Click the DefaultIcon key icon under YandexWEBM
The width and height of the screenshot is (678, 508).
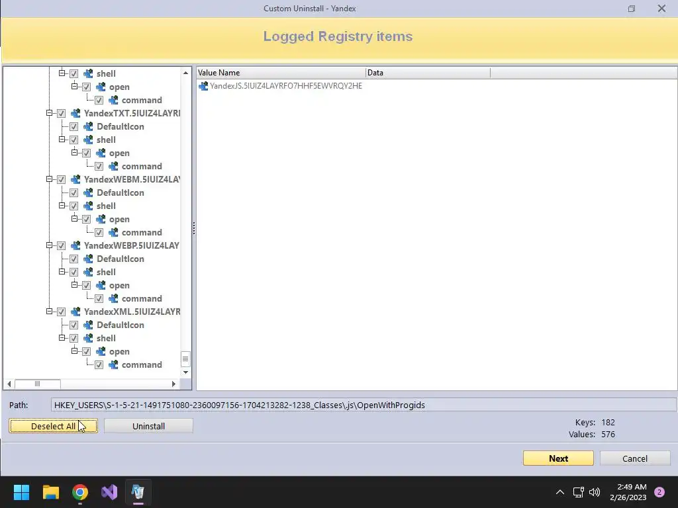click(88, 192)
